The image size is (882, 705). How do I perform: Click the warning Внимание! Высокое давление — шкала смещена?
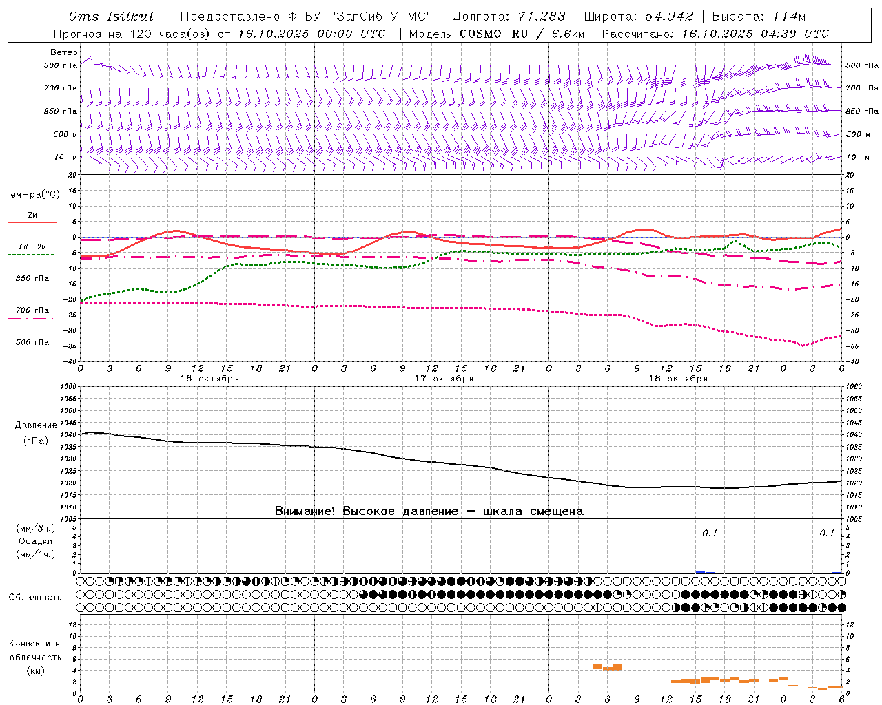coord(429,511)
